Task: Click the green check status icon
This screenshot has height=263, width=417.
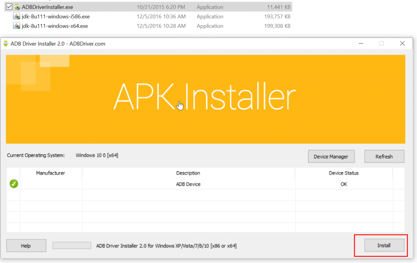Action: [x=14, y=184]
